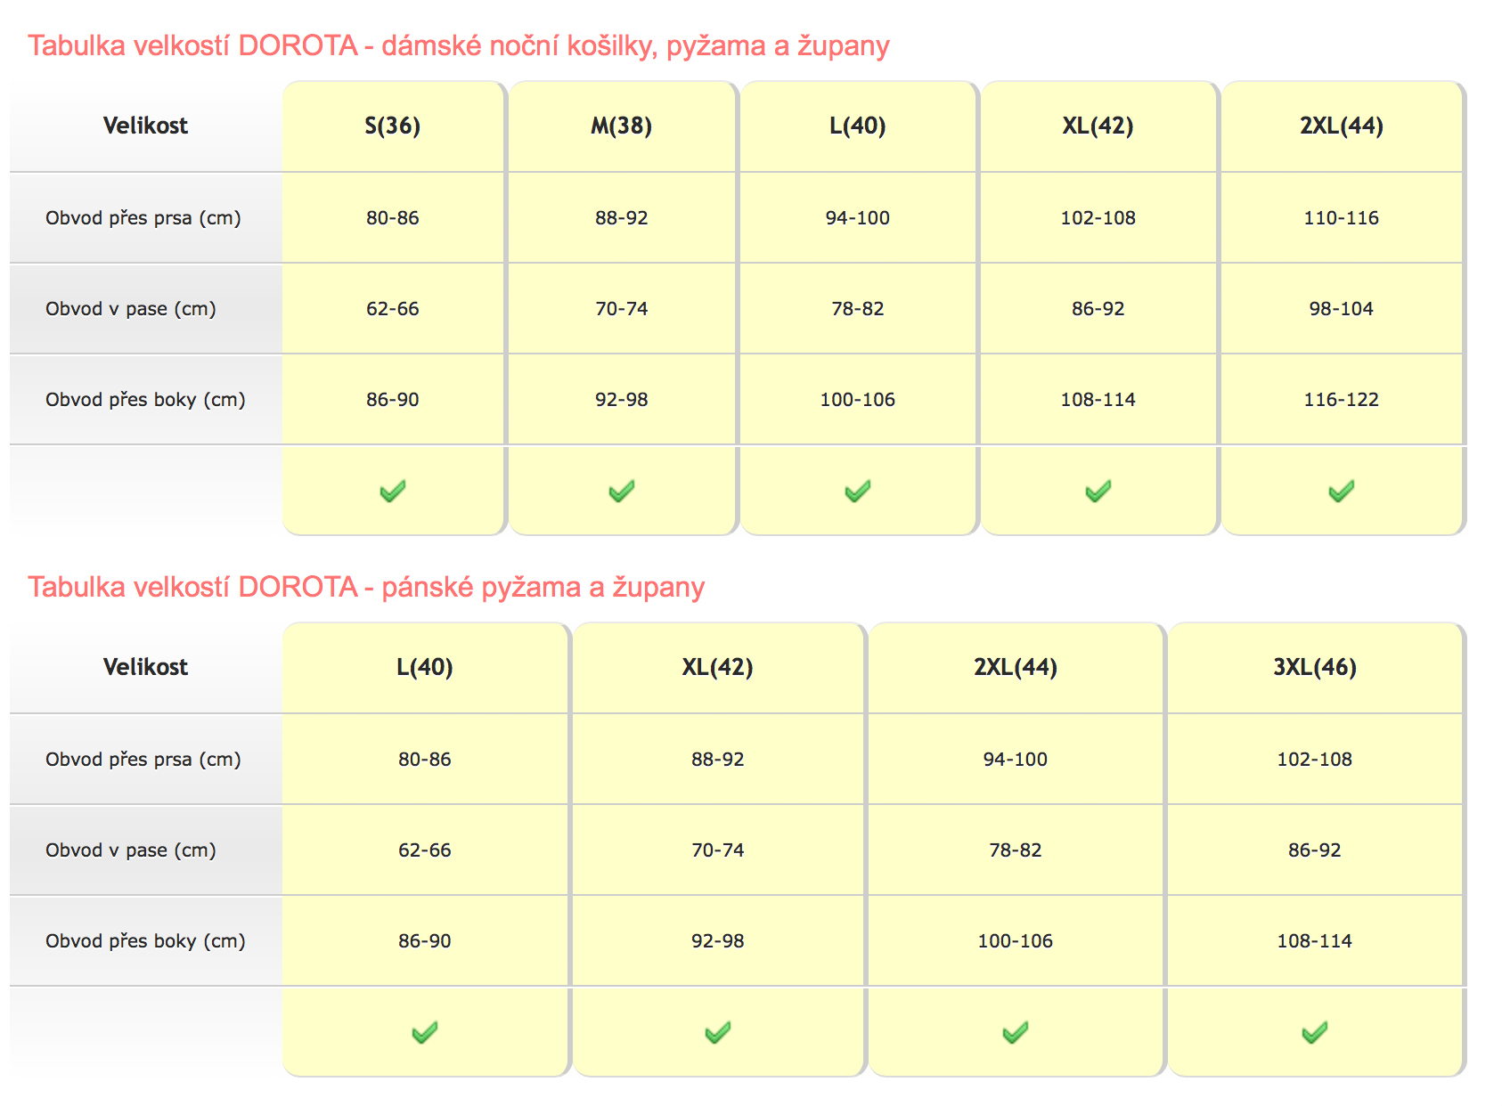Click 'Obvod přes prsa (cm)' in women's table
This screenshot has height=1106, width=1502.
pyautogui.click(x=143, y=218)
